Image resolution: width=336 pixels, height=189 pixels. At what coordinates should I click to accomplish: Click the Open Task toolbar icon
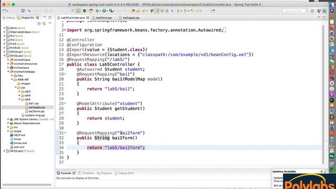[138, 10]
